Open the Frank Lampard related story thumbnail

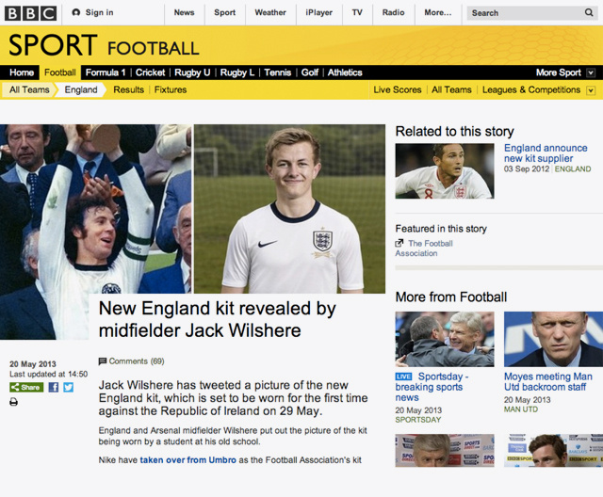[445, 171]
